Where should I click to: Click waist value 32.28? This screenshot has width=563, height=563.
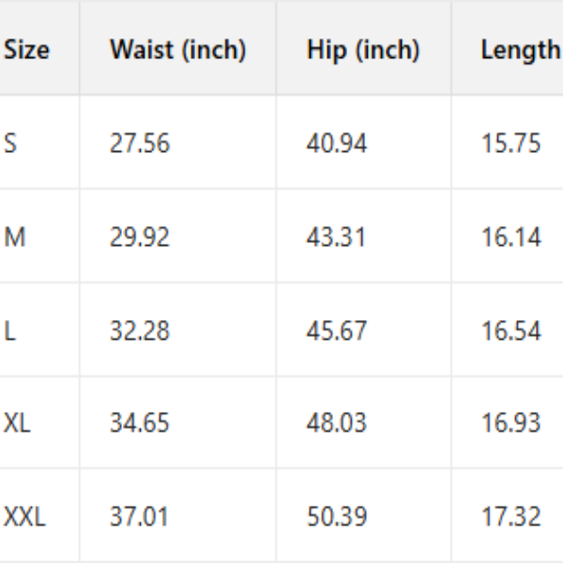point(140,331)
